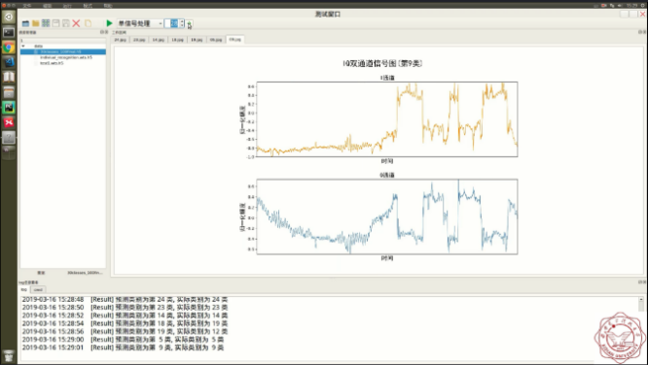Viewport: 648px width, 365px height.
Task: Click the orange I-channel signal plot
Action: (387, 119)
